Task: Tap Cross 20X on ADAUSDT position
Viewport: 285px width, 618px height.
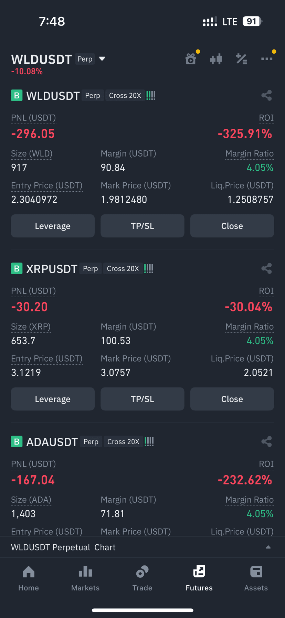Action: tap(123, 441)
